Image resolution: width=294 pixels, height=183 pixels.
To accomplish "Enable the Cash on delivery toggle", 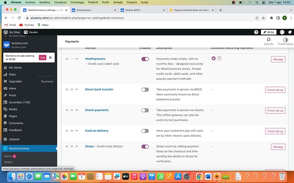I will [x=145, y=131].
